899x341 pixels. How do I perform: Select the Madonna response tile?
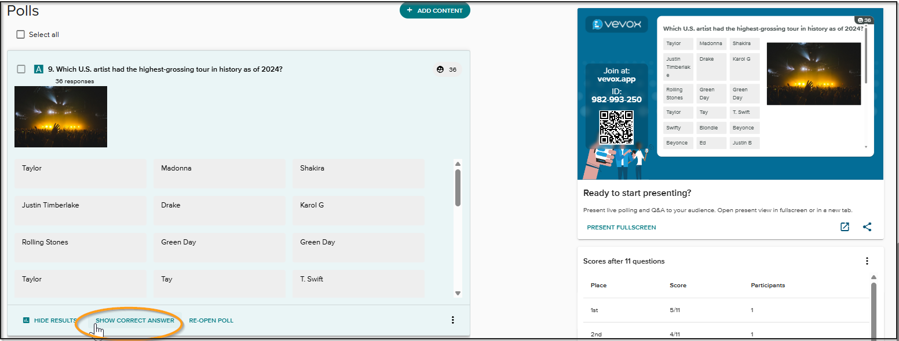[x=220, y=173]
